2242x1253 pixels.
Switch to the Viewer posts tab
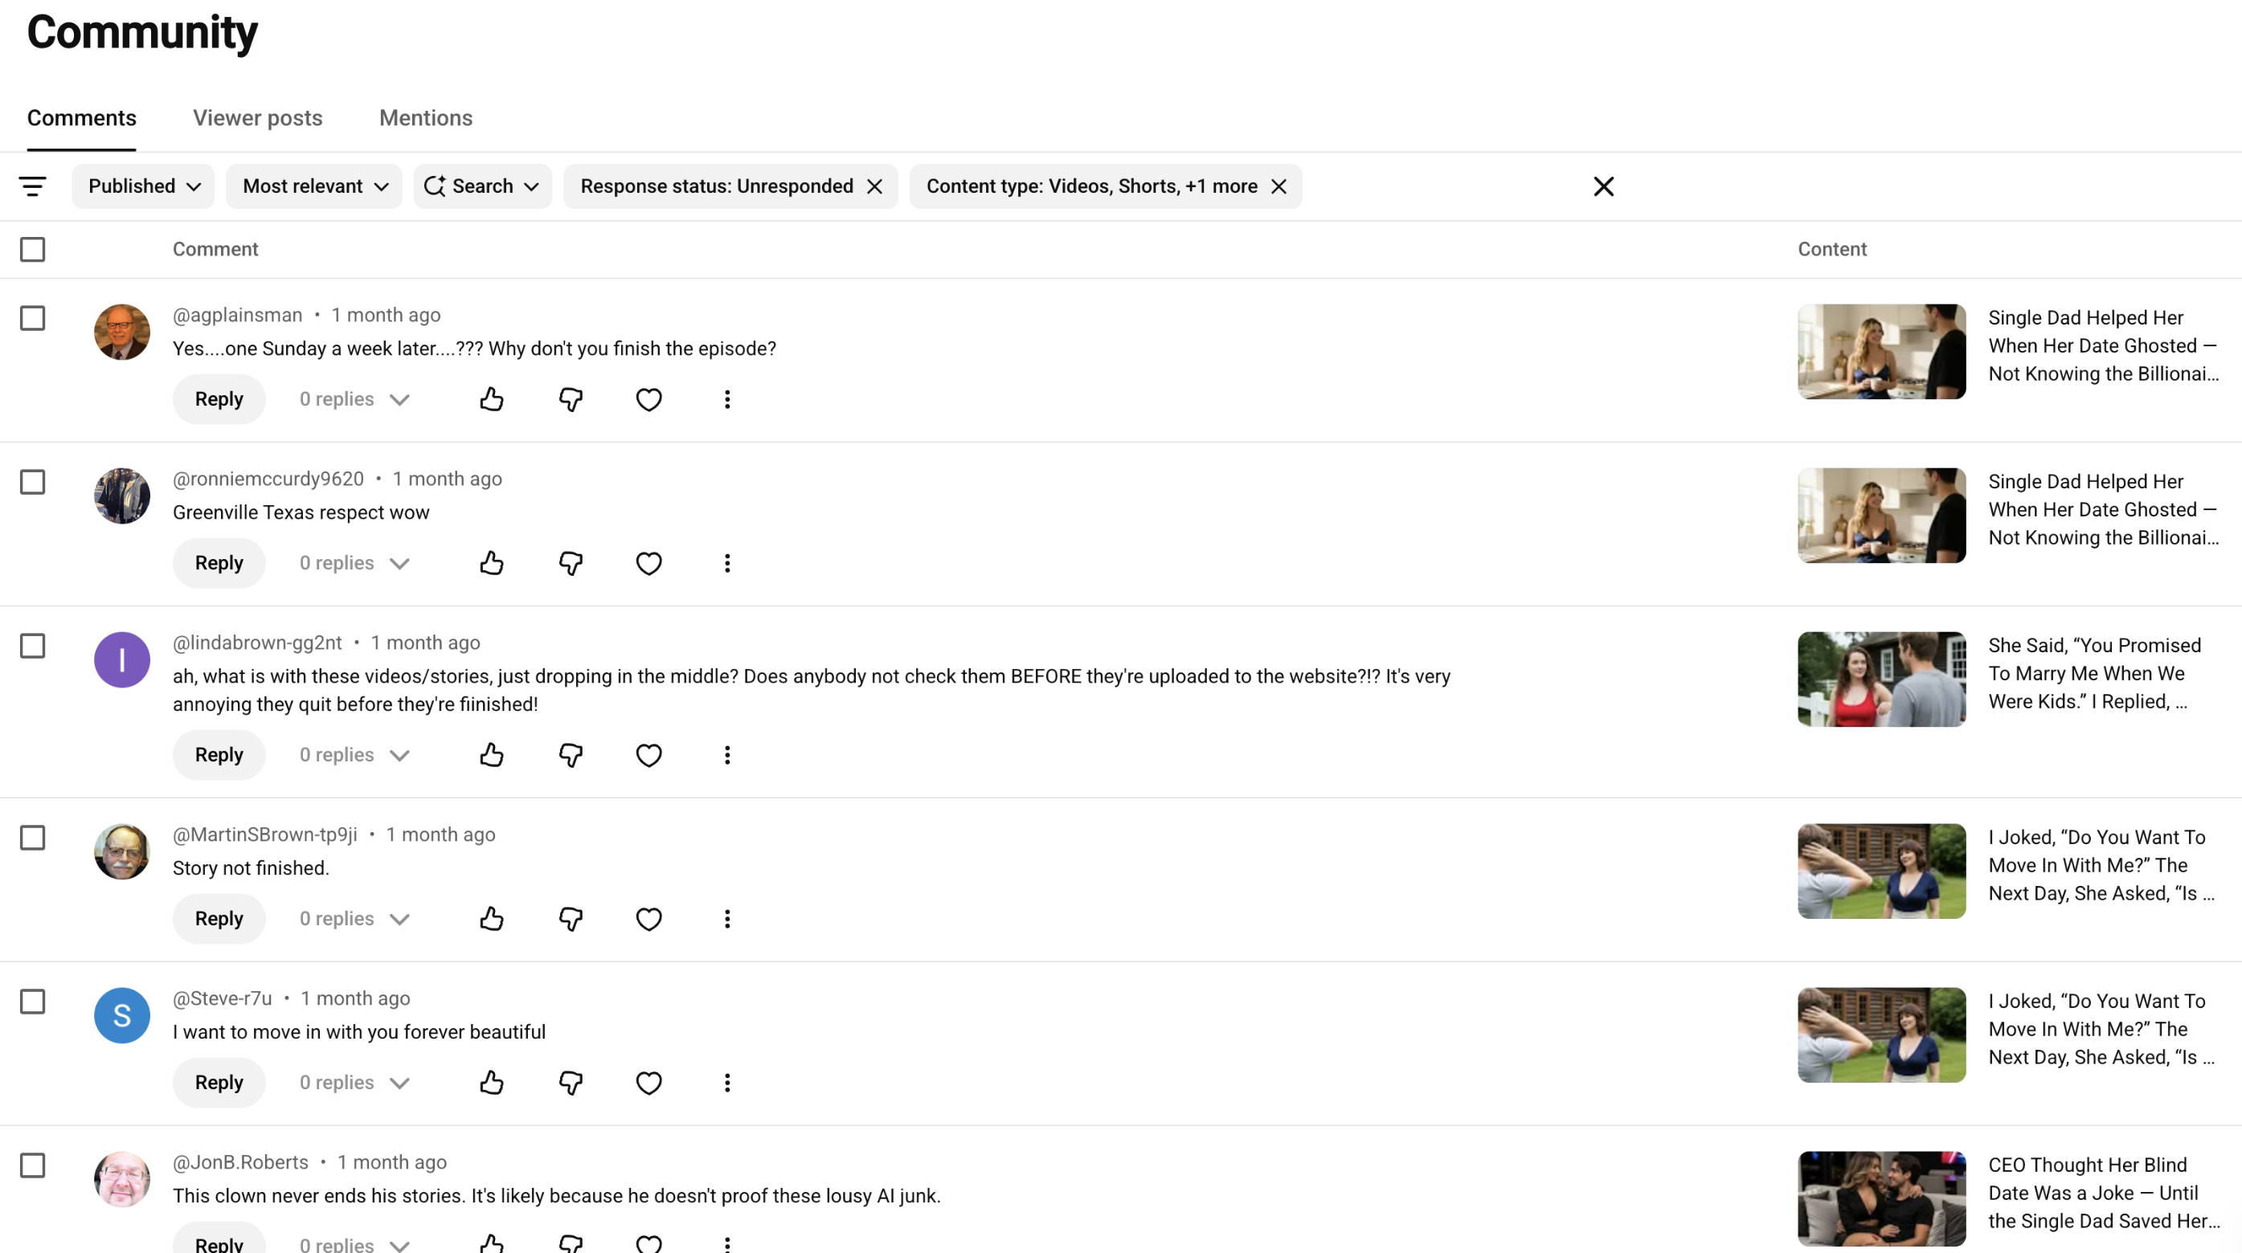click(x=258, y=117)
